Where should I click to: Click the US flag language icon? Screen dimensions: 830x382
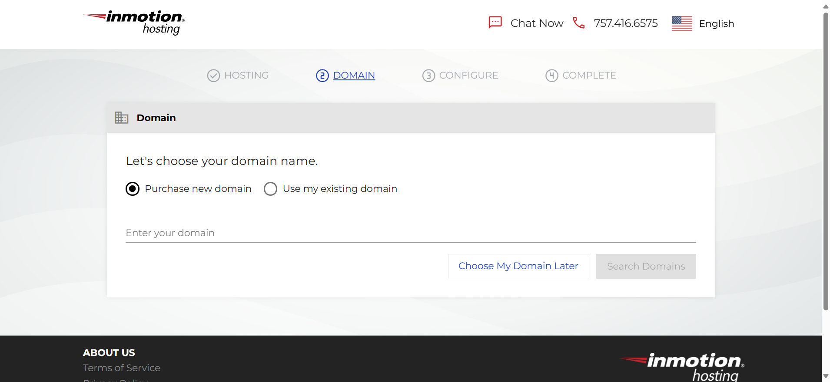682,23
